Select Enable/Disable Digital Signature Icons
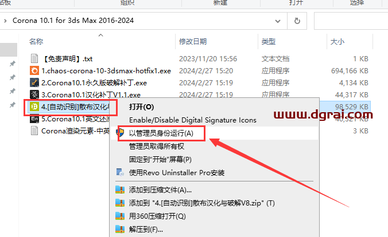The image size is (388, 237). click(193, 120)
